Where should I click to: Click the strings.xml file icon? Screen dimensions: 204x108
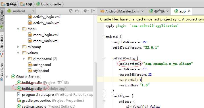[x=30, y=65]
